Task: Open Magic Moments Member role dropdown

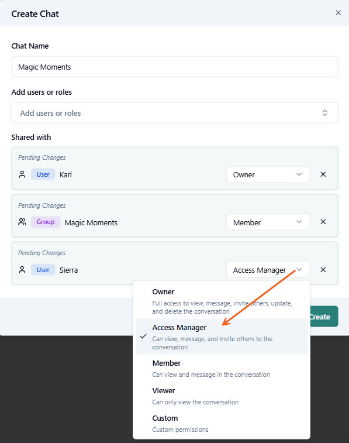Action: click(268, 222)
